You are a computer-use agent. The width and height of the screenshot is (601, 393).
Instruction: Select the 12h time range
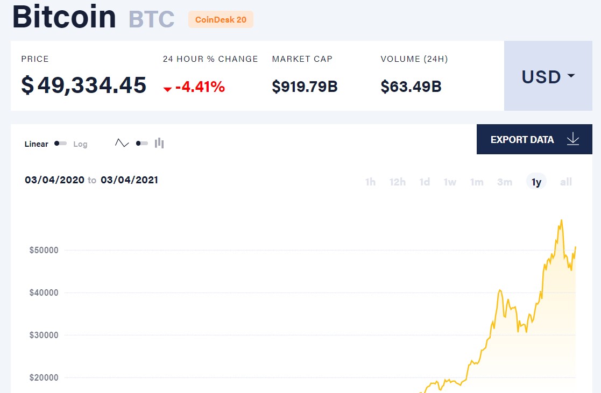click(x=398, y=182)
